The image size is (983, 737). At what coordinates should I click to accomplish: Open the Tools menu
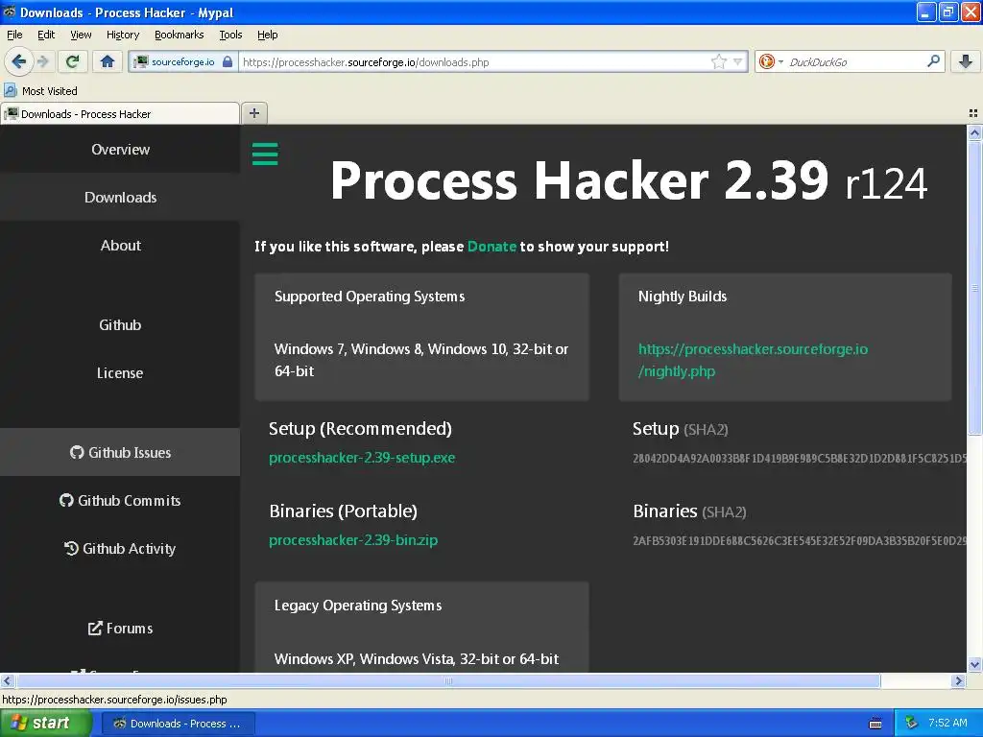coord(230,35)
